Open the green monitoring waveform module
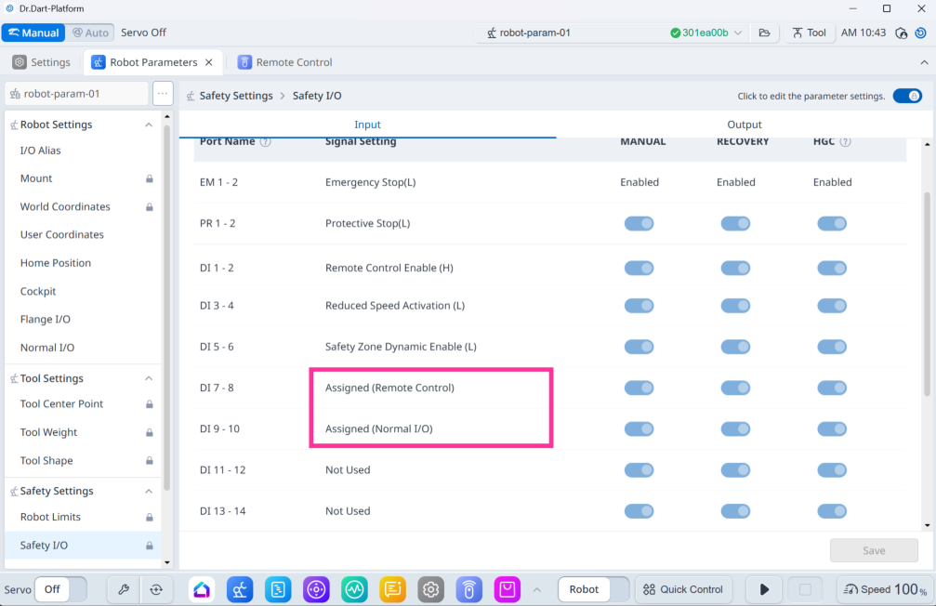936x606 pixels. pos(354,589)
